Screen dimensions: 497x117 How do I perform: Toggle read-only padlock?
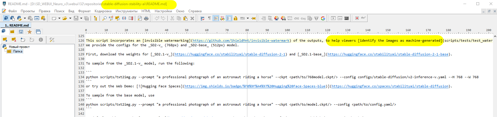[236, 18]
